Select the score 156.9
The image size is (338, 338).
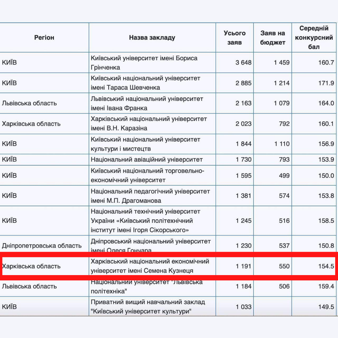tap(326, 144)
